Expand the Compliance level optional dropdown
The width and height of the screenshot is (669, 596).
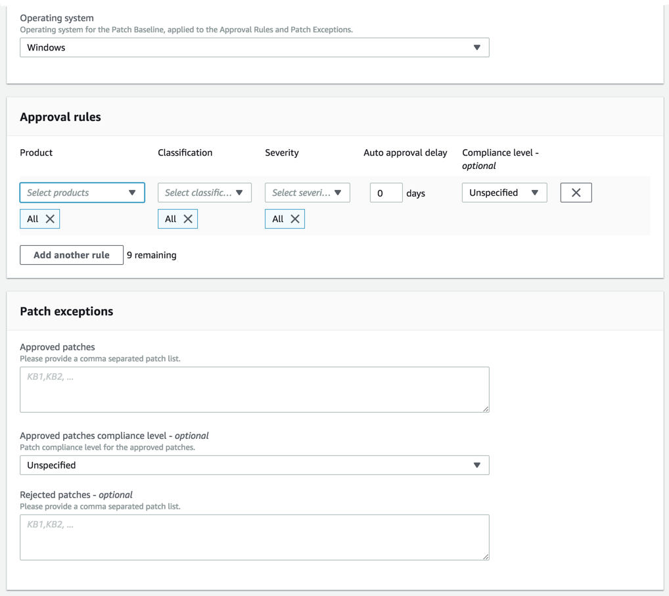point(504,193)
